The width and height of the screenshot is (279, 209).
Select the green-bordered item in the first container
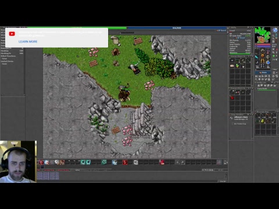(x=238, y=61)
